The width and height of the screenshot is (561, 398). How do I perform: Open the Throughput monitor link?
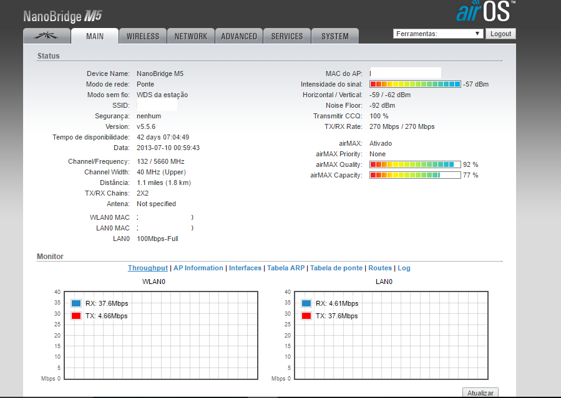(148, 268)
